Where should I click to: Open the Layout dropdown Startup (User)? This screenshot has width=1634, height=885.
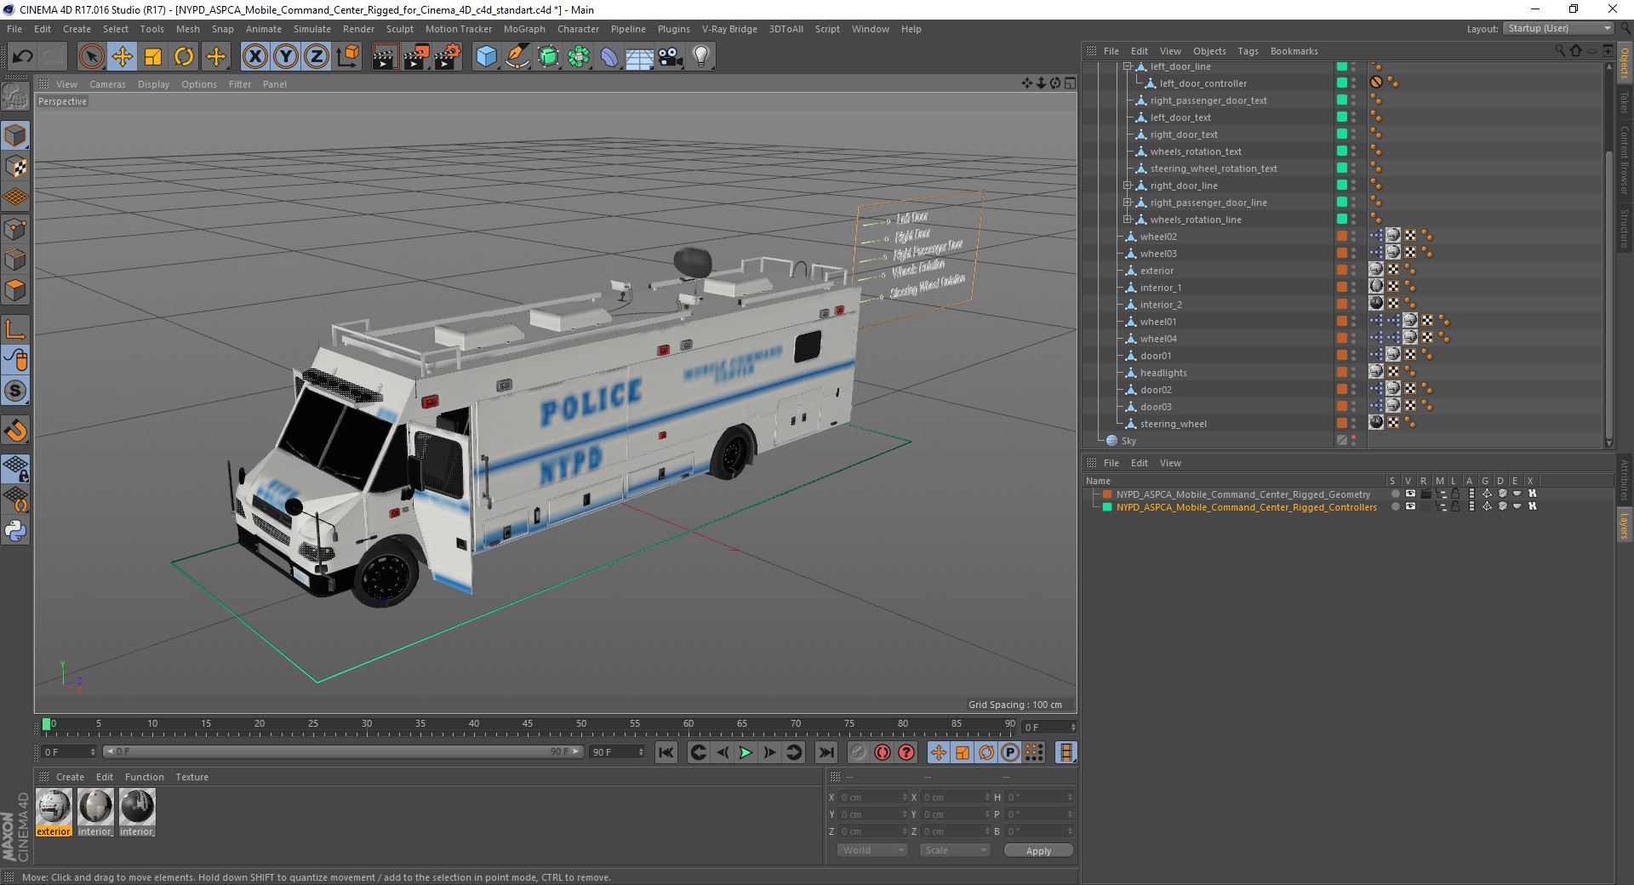(x=1558, y=28)
